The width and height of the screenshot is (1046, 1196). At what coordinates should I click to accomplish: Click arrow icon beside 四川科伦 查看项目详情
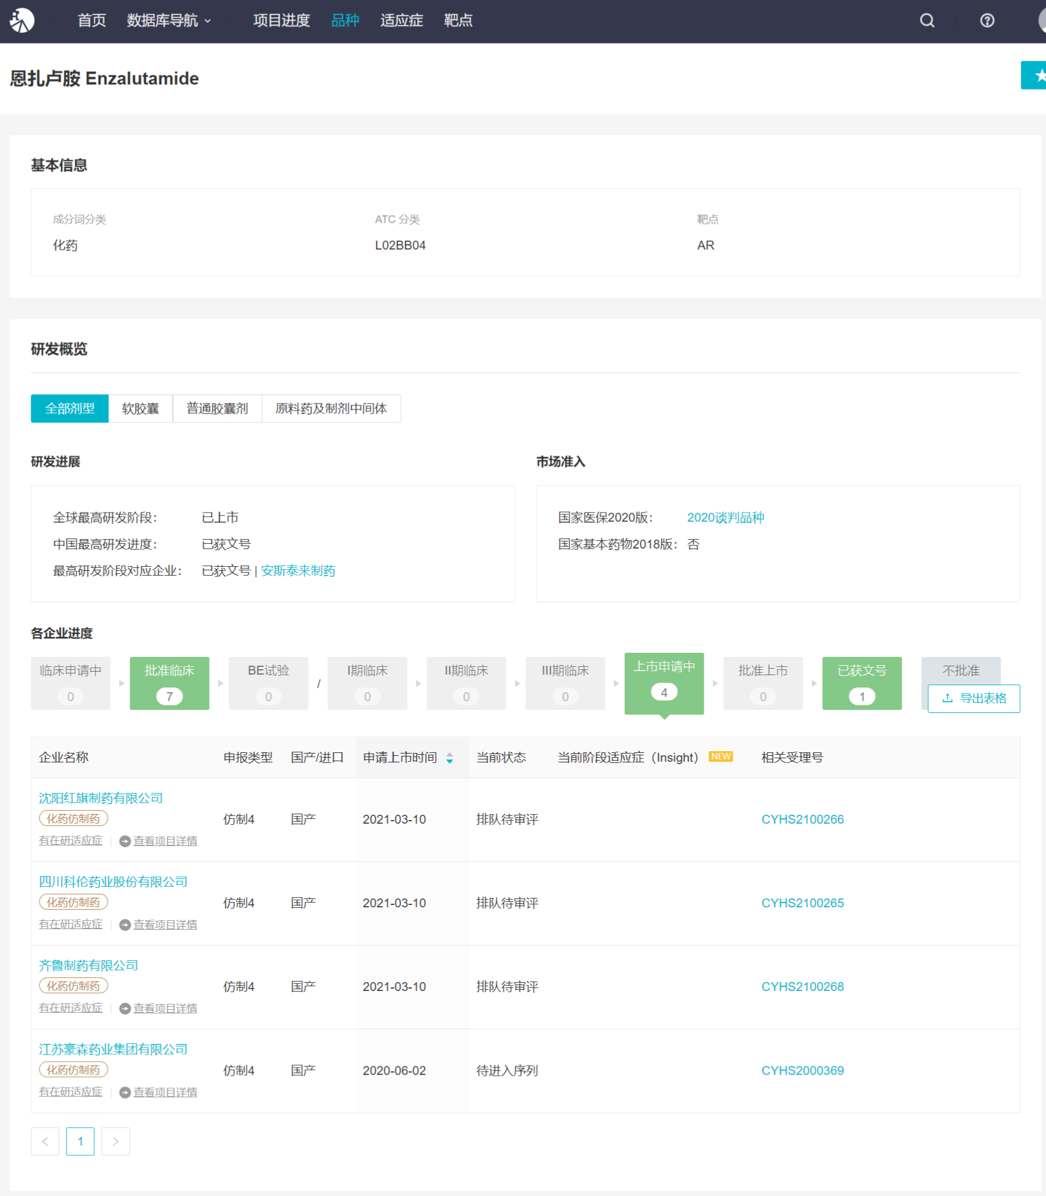tap(125, 925)
